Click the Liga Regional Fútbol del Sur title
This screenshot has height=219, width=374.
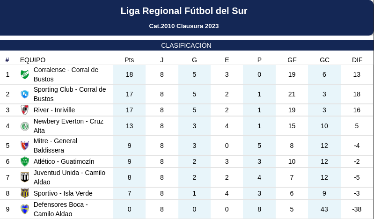184,11
